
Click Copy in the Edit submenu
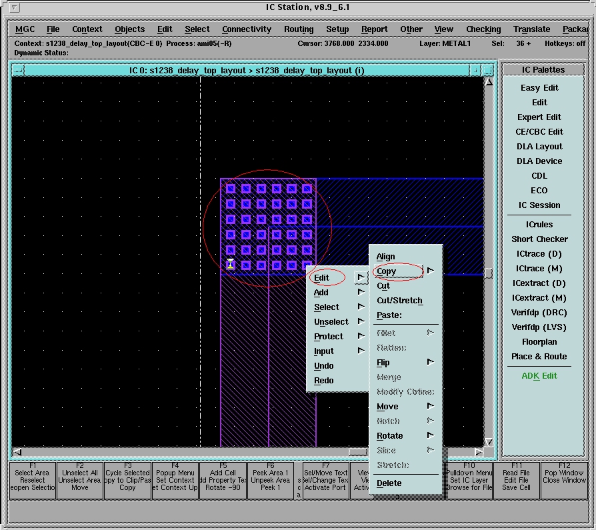click(x=387, y=271)
